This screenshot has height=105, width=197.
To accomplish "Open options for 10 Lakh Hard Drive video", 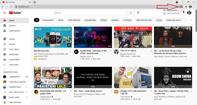I will 151,91.
